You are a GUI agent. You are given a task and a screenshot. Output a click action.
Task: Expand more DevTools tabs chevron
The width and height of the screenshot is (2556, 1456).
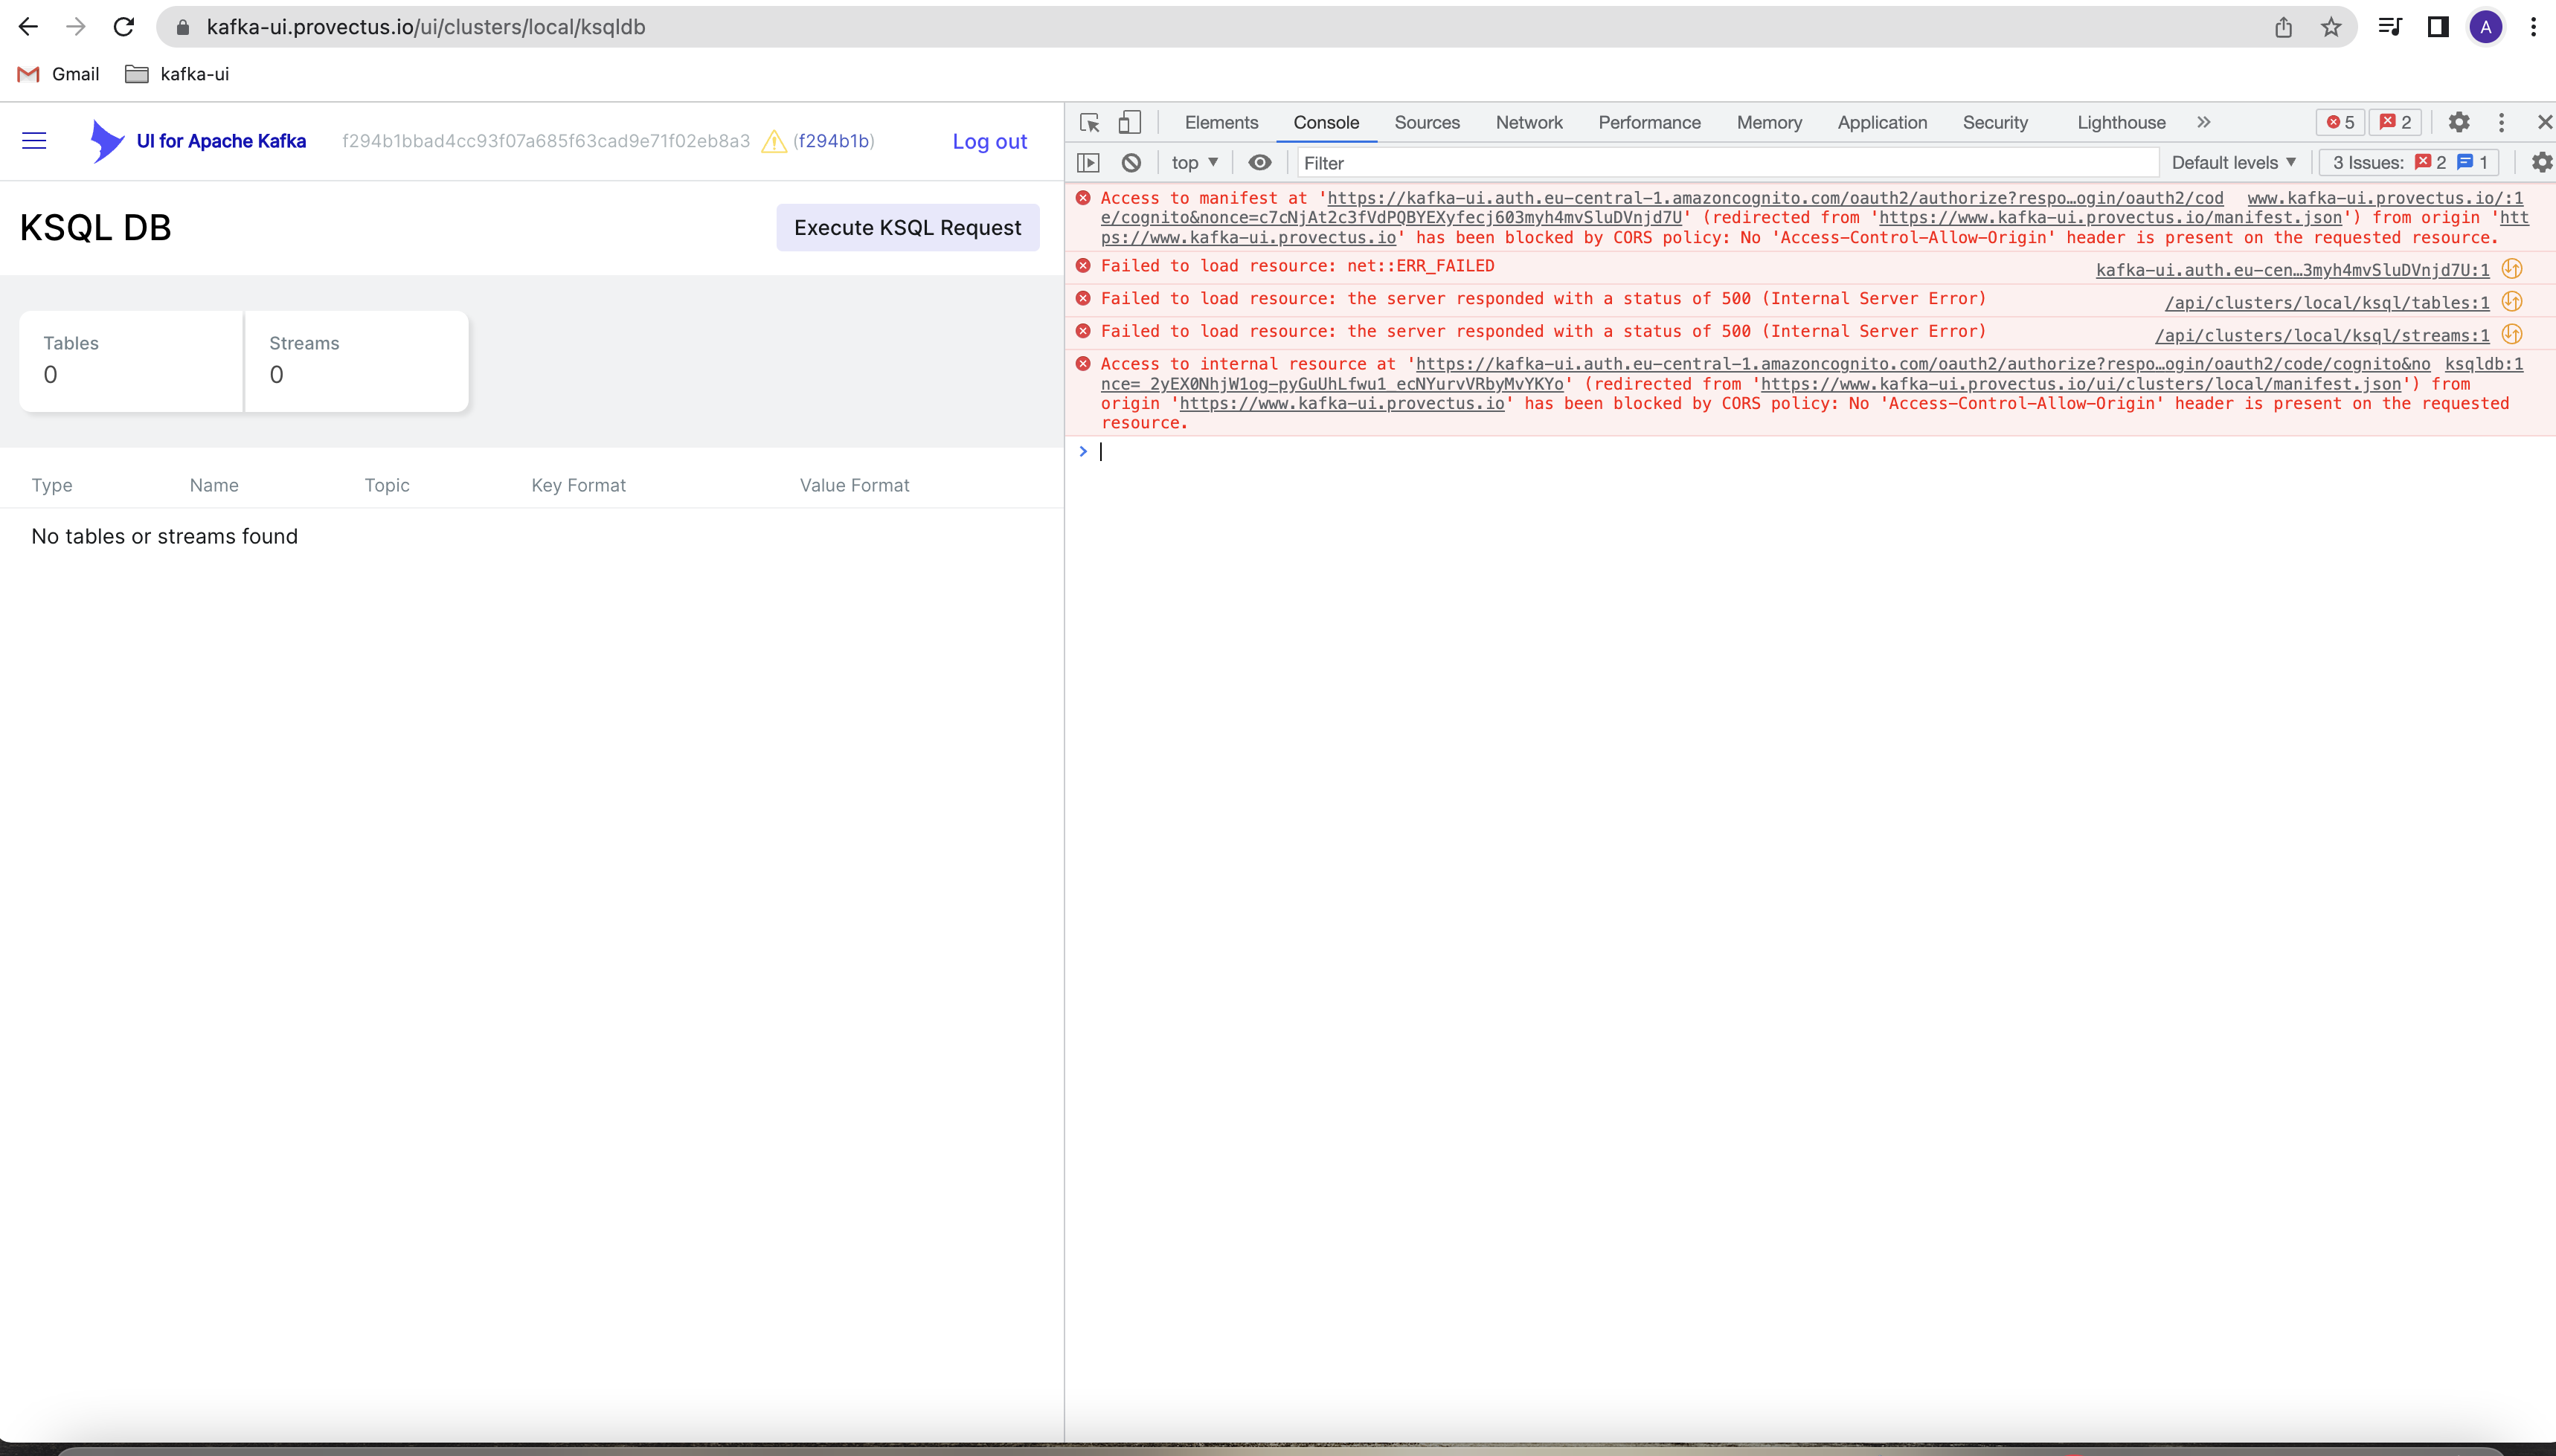pyautogui.click(x=2204, y=122)
